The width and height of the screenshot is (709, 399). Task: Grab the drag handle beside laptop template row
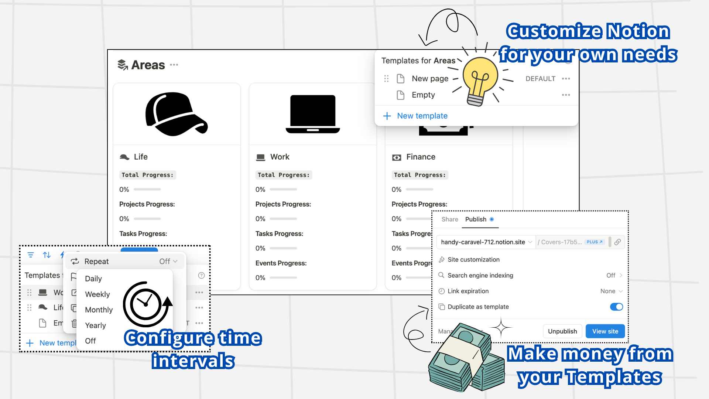pyautogui.click(x=29, y=292)
